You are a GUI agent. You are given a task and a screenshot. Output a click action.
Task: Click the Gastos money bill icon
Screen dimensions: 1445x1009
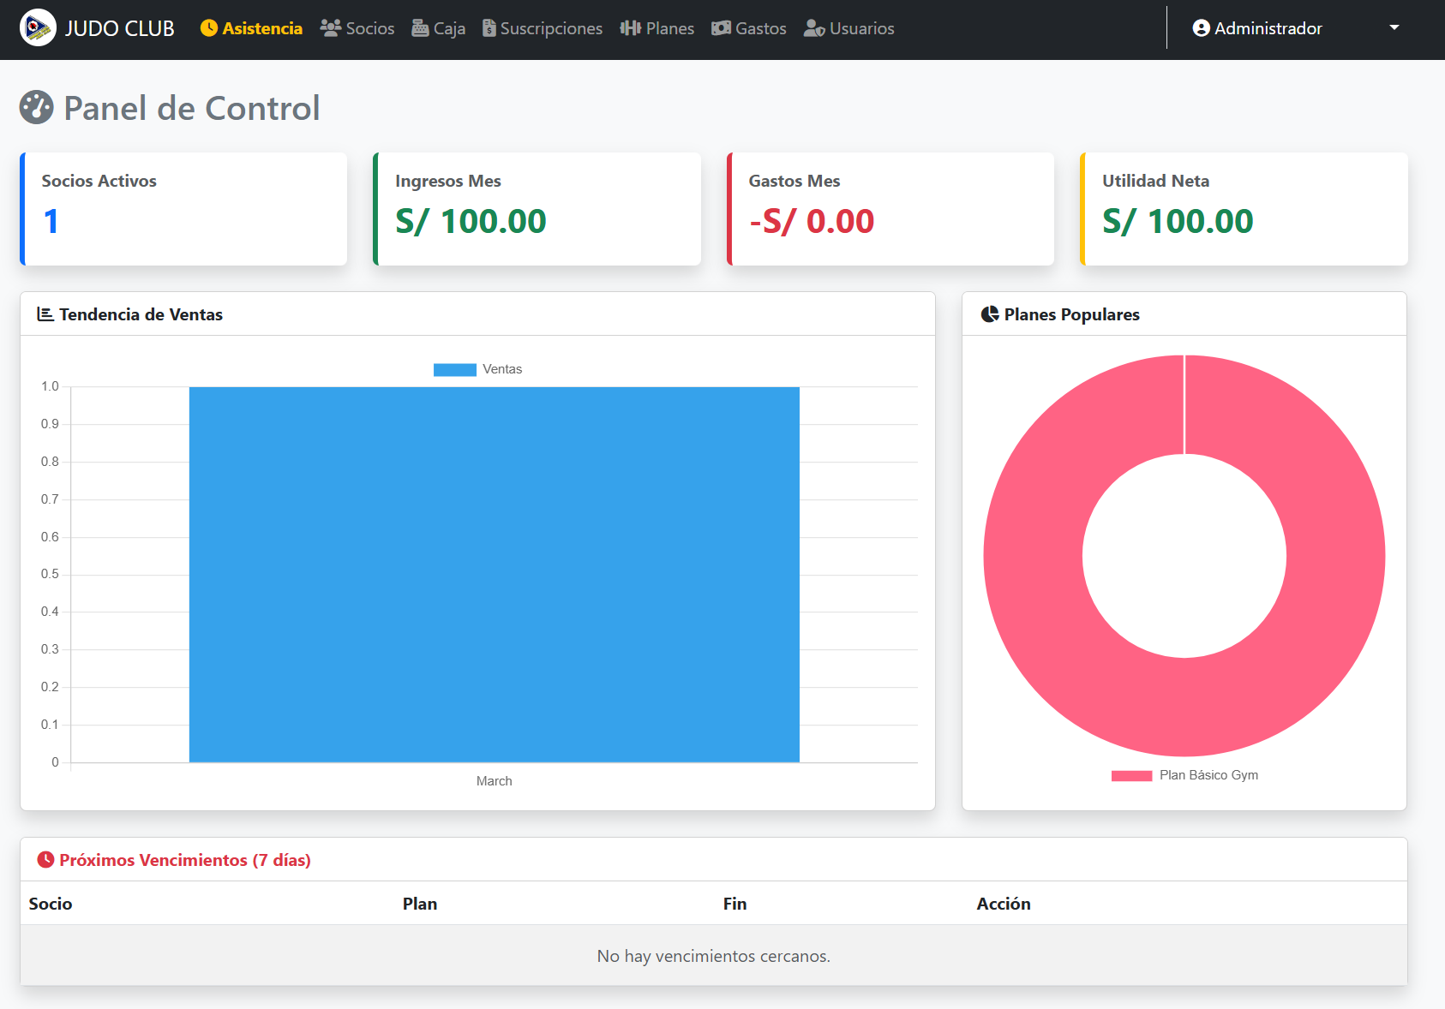pos(722,28)
